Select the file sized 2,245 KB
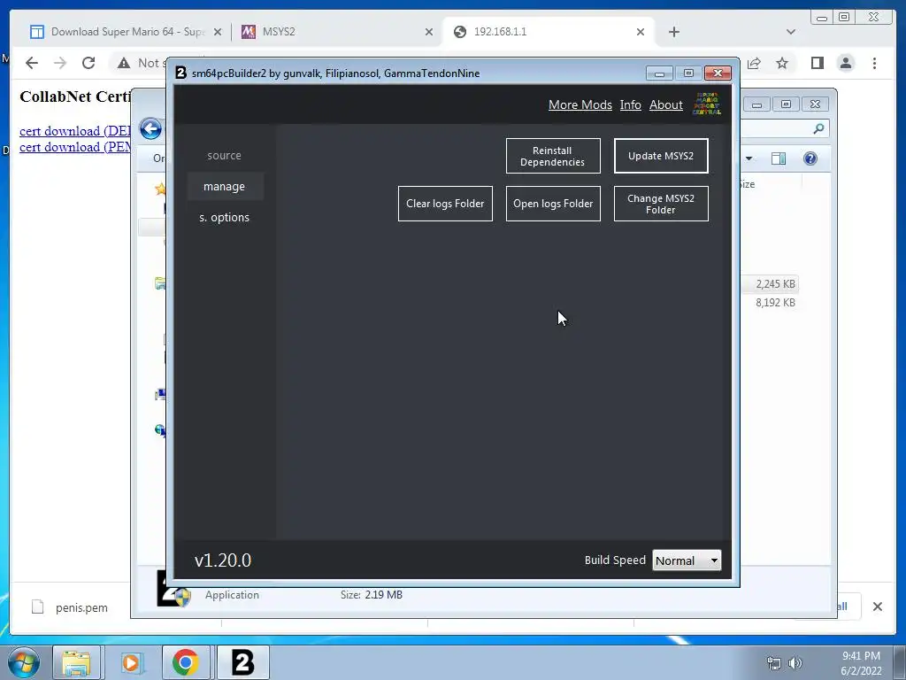This screenshot has width=906, height=680. click(x=775, y=284)
